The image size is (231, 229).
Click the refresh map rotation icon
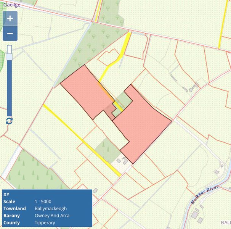9,121
